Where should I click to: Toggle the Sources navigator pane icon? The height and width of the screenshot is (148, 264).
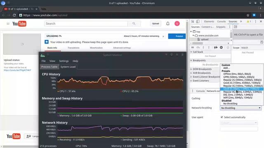pos(236,27)
